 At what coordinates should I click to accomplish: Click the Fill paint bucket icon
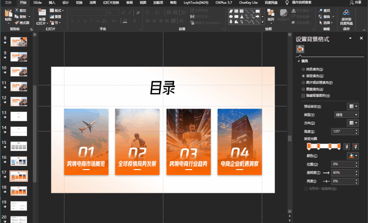tap(300, 49)
